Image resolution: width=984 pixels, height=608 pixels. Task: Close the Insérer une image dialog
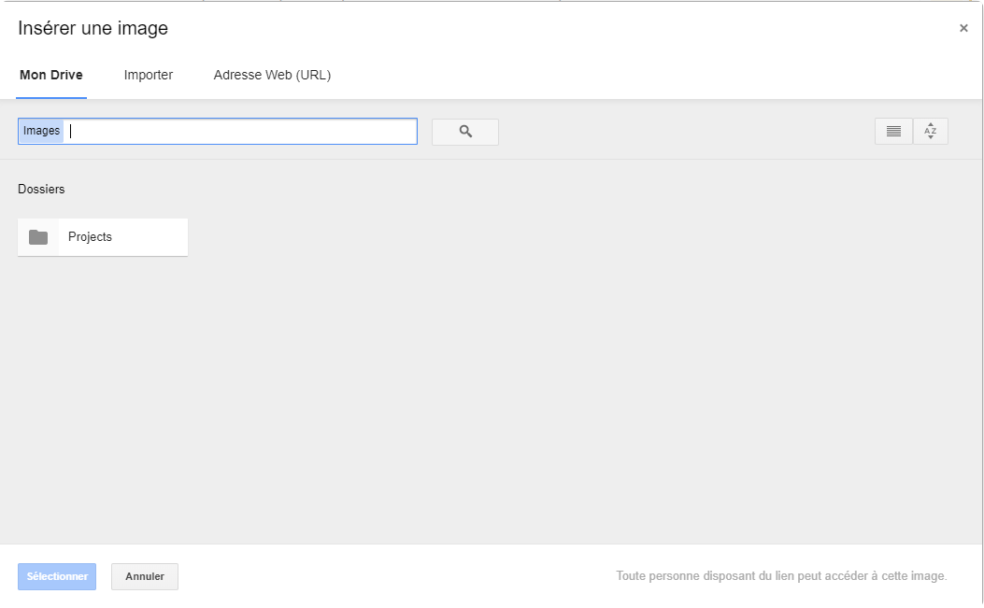[x=963, y=28]
